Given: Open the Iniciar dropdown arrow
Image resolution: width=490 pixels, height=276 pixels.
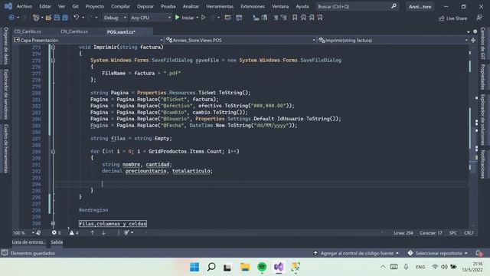Looking at the screenshot, I should point(198,18).
